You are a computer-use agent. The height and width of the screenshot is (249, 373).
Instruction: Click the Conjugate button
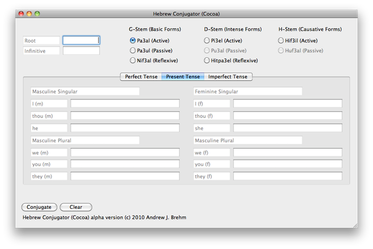click(39, 207)
